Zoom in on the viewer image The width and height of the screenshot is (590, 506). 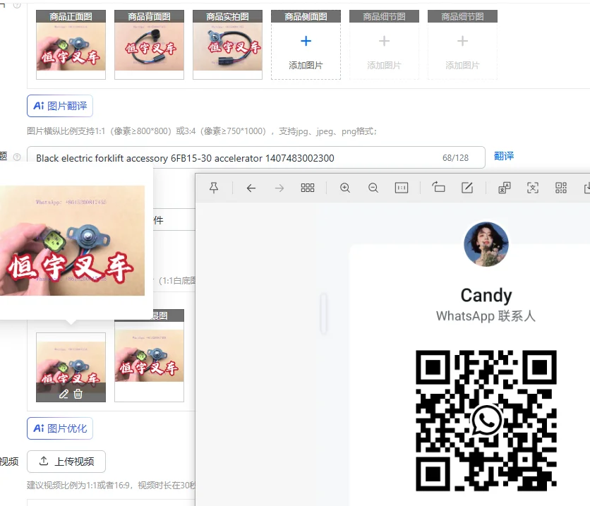tap(345, 188)
